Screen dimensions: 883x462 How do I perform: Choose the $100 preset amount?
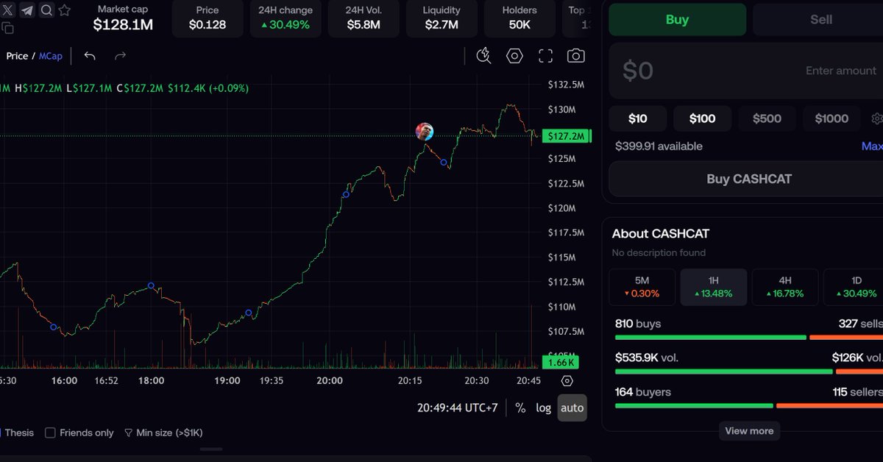click(x=702, y=118)
